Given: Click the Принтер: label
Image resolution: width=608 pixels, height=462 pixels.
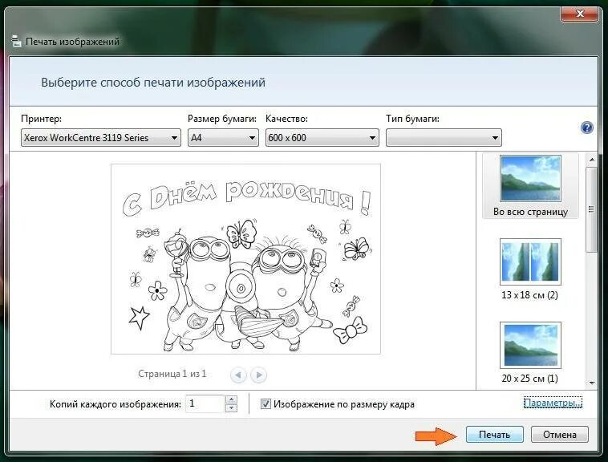Looking at the screenshot, I should click(x=41, y=119).
